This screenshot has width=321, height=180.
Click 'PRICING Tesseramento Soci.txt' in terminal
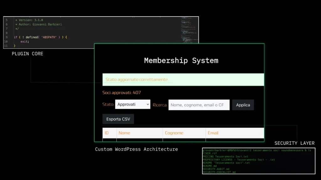pos(225,157)
